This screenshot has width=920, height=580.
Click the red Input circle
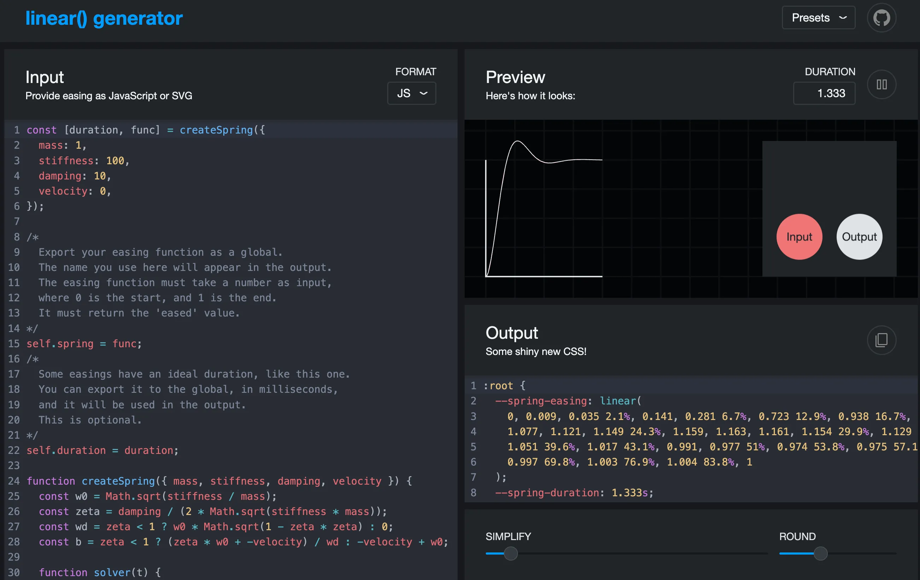(799, 237)
